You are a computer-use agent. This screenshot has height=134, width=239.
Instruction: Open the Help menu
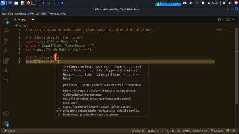point(63,14)
